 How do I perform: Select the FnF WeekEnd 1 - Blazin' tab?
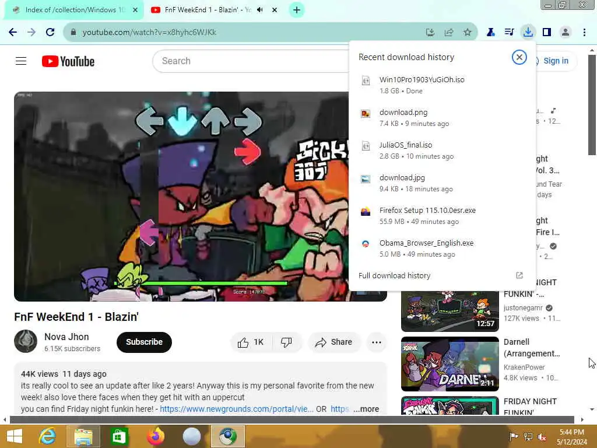pyautogui.click(x=208, y=10)
